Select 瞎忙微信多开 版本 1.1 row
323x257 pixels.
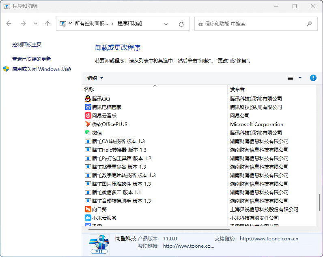click(x=116, y=193)
